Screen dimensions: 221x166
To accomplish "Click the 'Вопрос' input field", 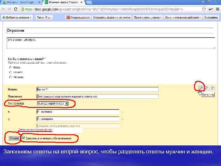I will pyautogui.click(x=98, y=89).
